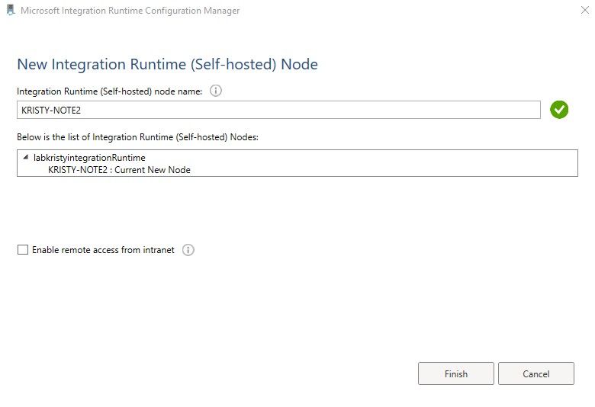
Task: Click the info icon beside node name label
Action: coord(215,91)
